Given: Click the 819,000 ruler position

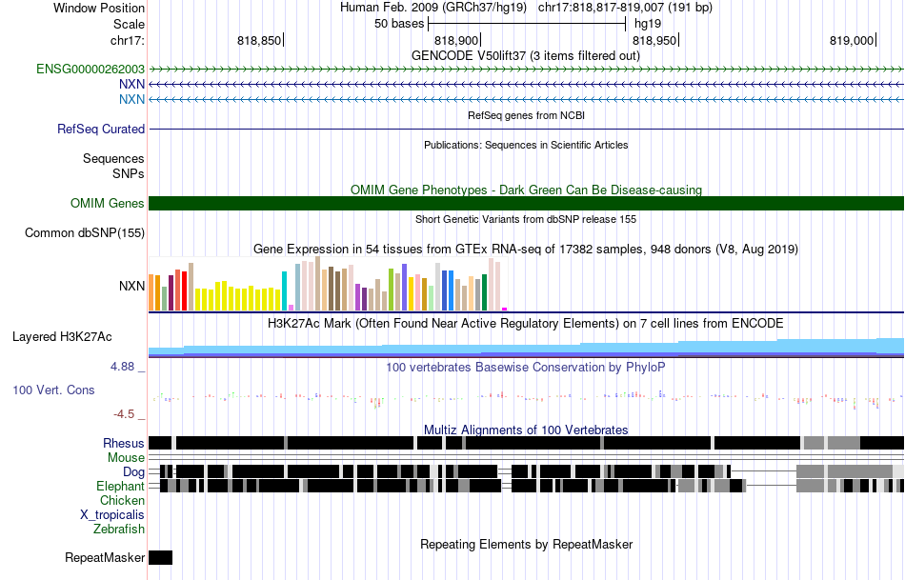Looking at the screenshot, I should [x=852, y=40].
